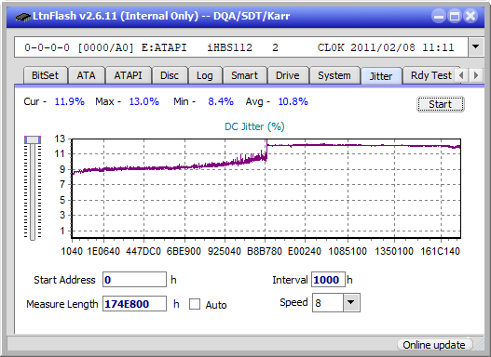491x357 pixels.
Task: Open the Log tab
Action: [x=205, y=75]
